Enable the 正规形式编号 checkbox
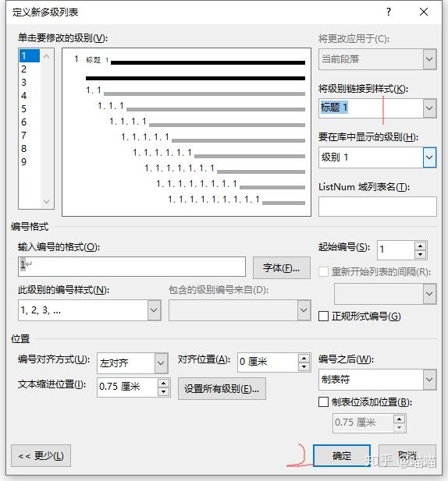The image size is (448, 481). (324, 317)
